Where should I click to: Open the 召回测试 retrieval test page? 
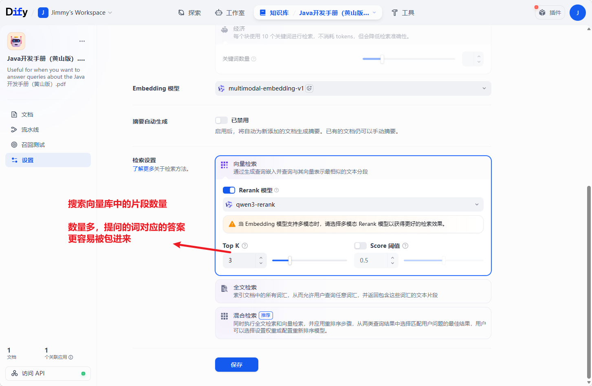[x=48, y=145]
